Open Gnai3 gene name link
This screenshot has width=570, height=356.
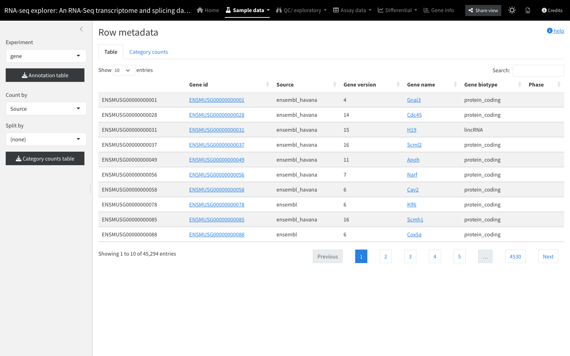tap(414, 100)
